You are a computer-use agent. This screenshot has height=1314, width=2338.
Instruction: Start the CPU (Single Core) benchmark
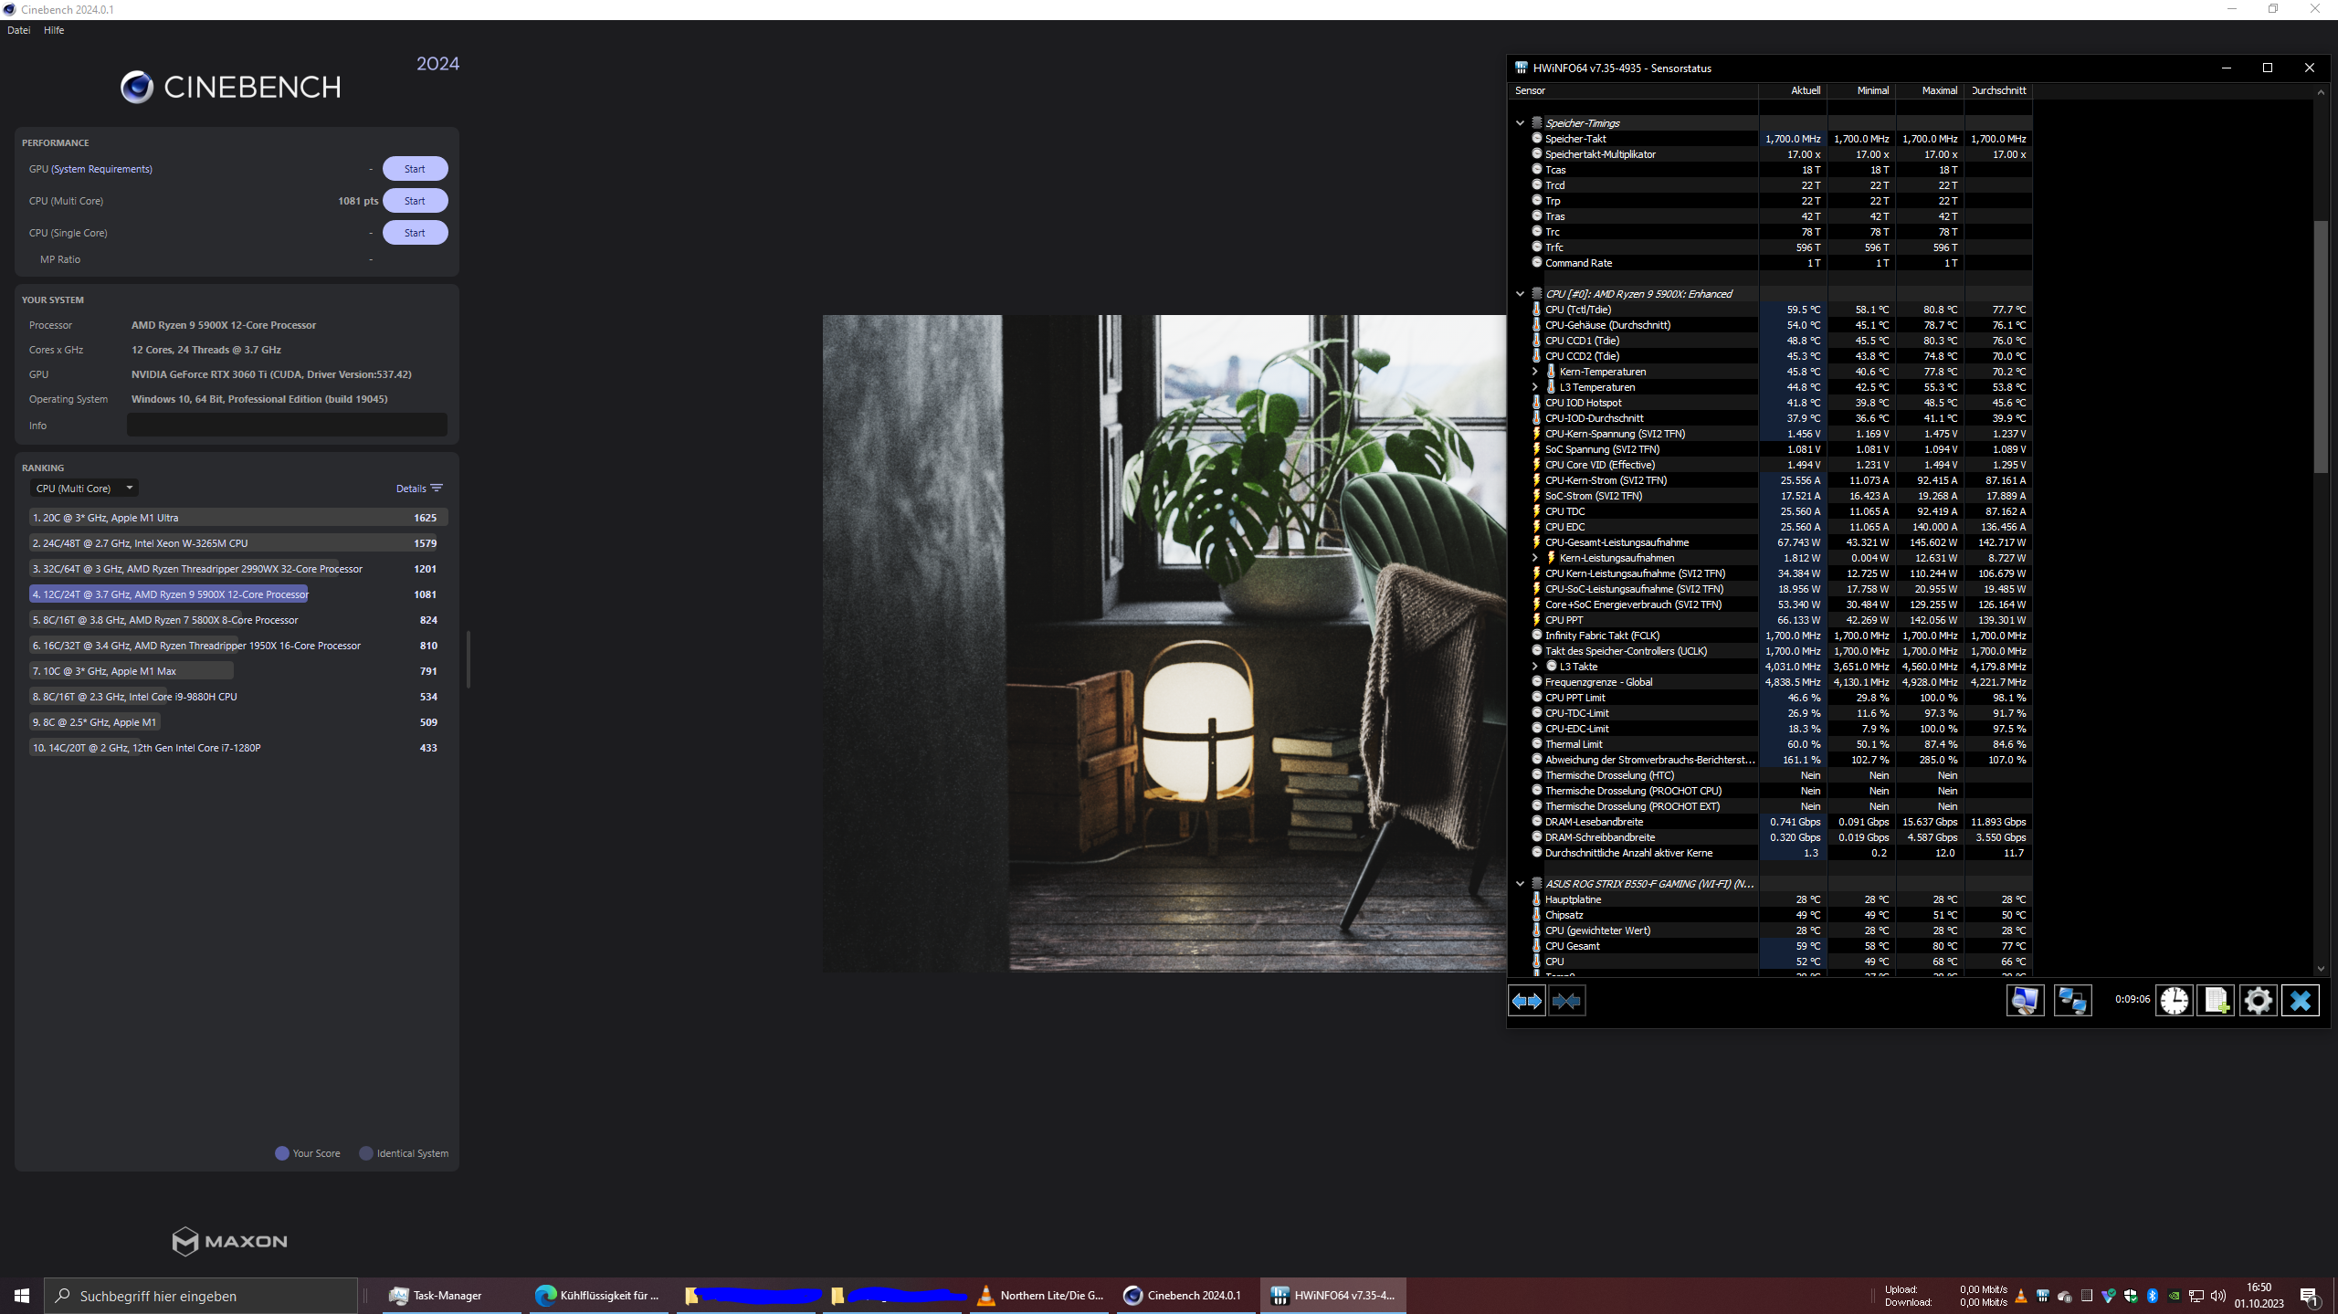click(415, 233)
